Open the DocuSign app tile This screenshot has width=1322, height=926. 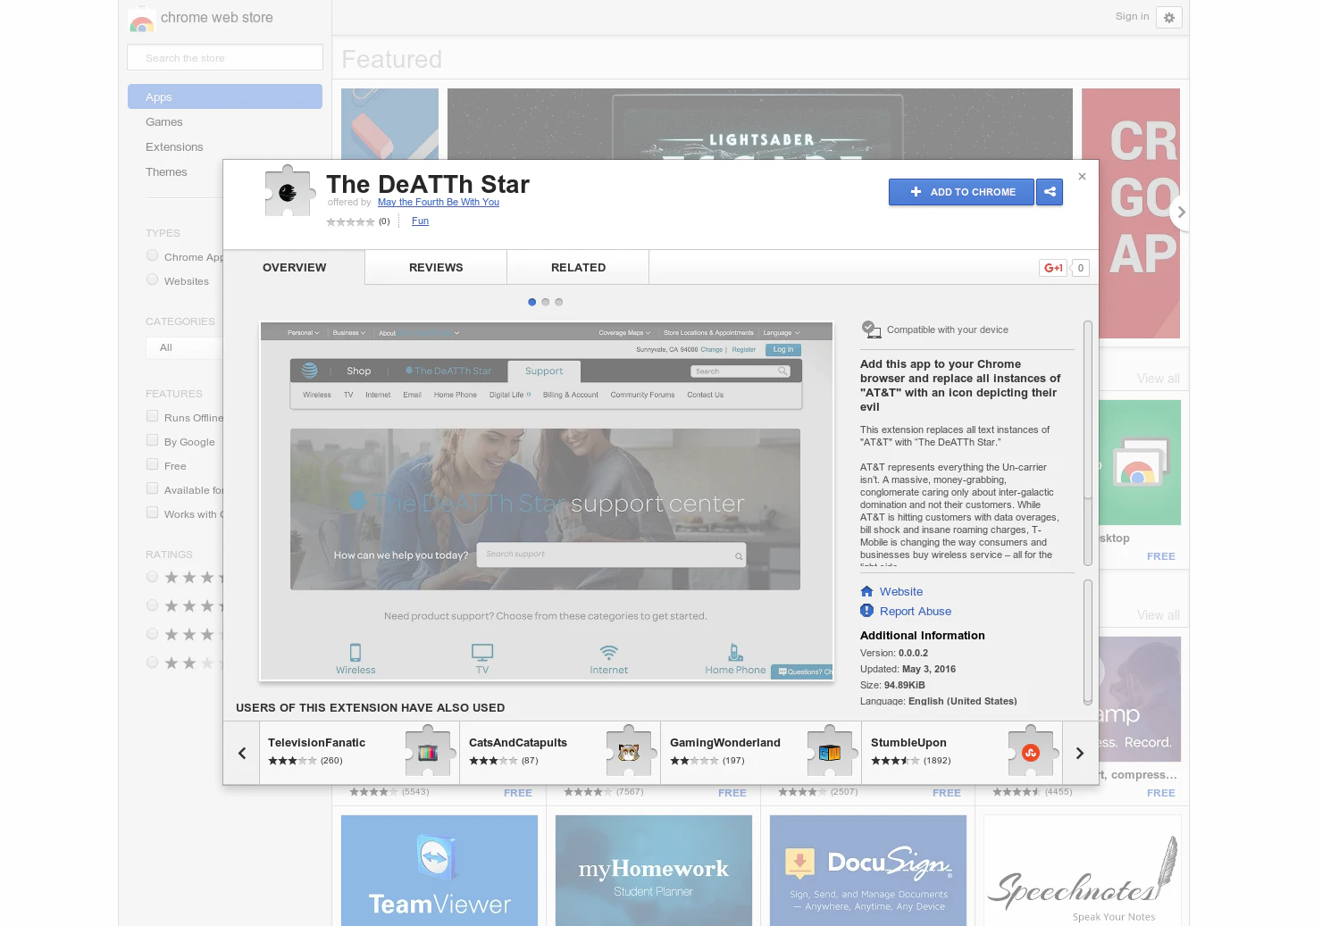pos(868,871)
